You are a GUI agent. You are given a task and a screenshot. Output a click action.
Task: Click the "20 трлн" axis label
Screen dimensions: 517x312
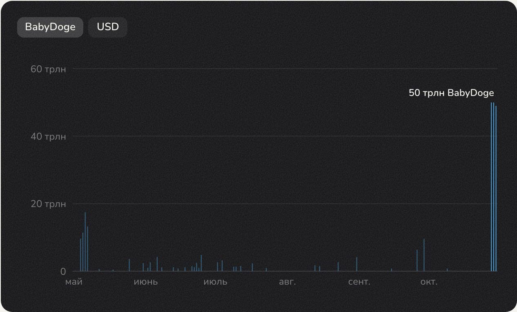48,204
